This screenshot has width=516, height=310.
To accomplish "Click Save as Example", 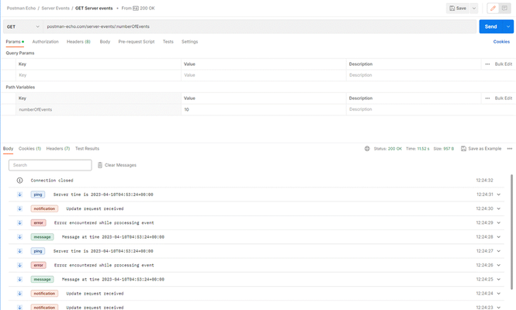I will pos(481,149).
